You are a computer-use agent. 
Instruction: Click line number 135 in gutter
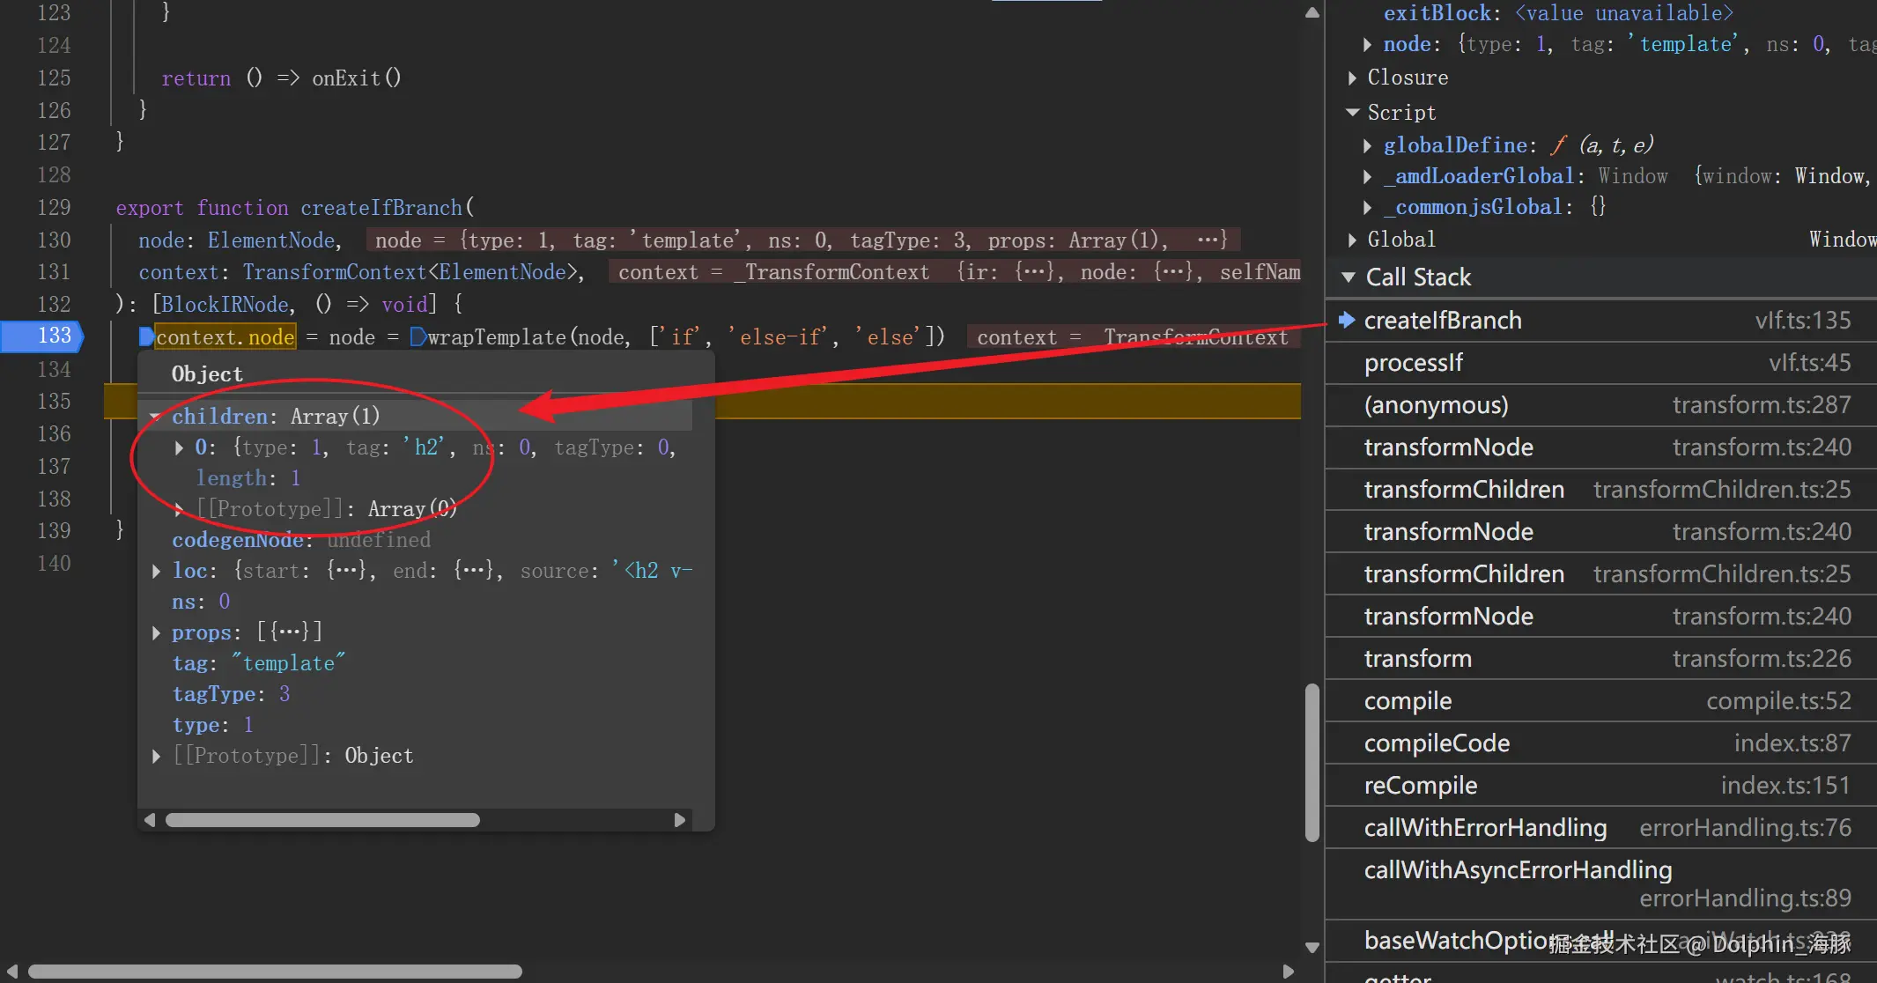pyautogui.click(x=54, y=402)
